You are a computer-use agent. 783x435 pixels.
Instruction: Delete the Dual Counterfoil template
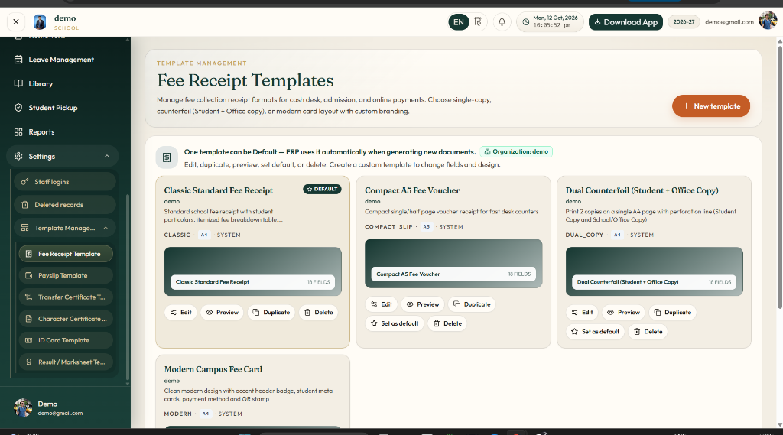[x=648, y=332]
